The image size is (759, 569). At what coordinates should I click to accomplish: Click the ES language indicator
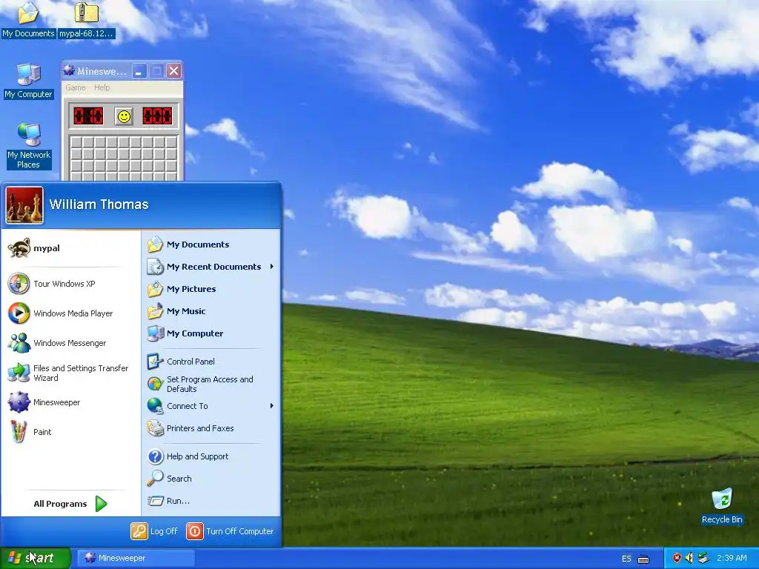tap(626, 559)
